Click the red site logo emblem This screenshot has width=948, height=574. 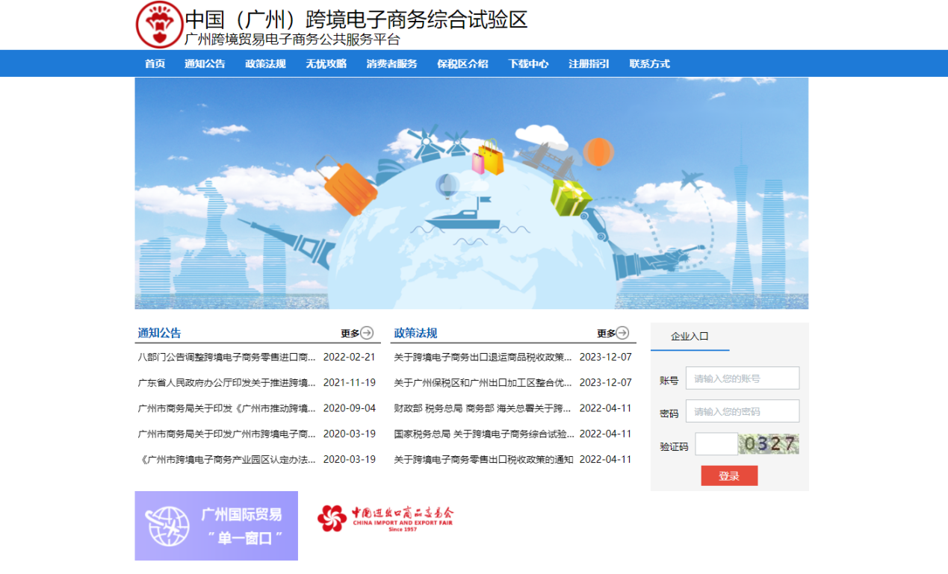coord(159,25)
